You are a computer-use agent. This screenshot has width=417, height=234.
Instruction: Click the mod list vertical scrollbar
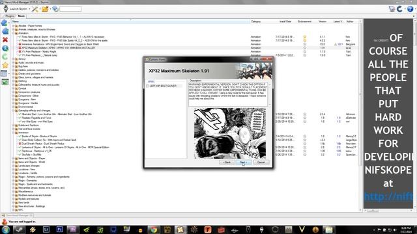360,116
